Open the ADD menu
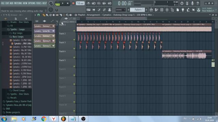 tap(12, 3)
